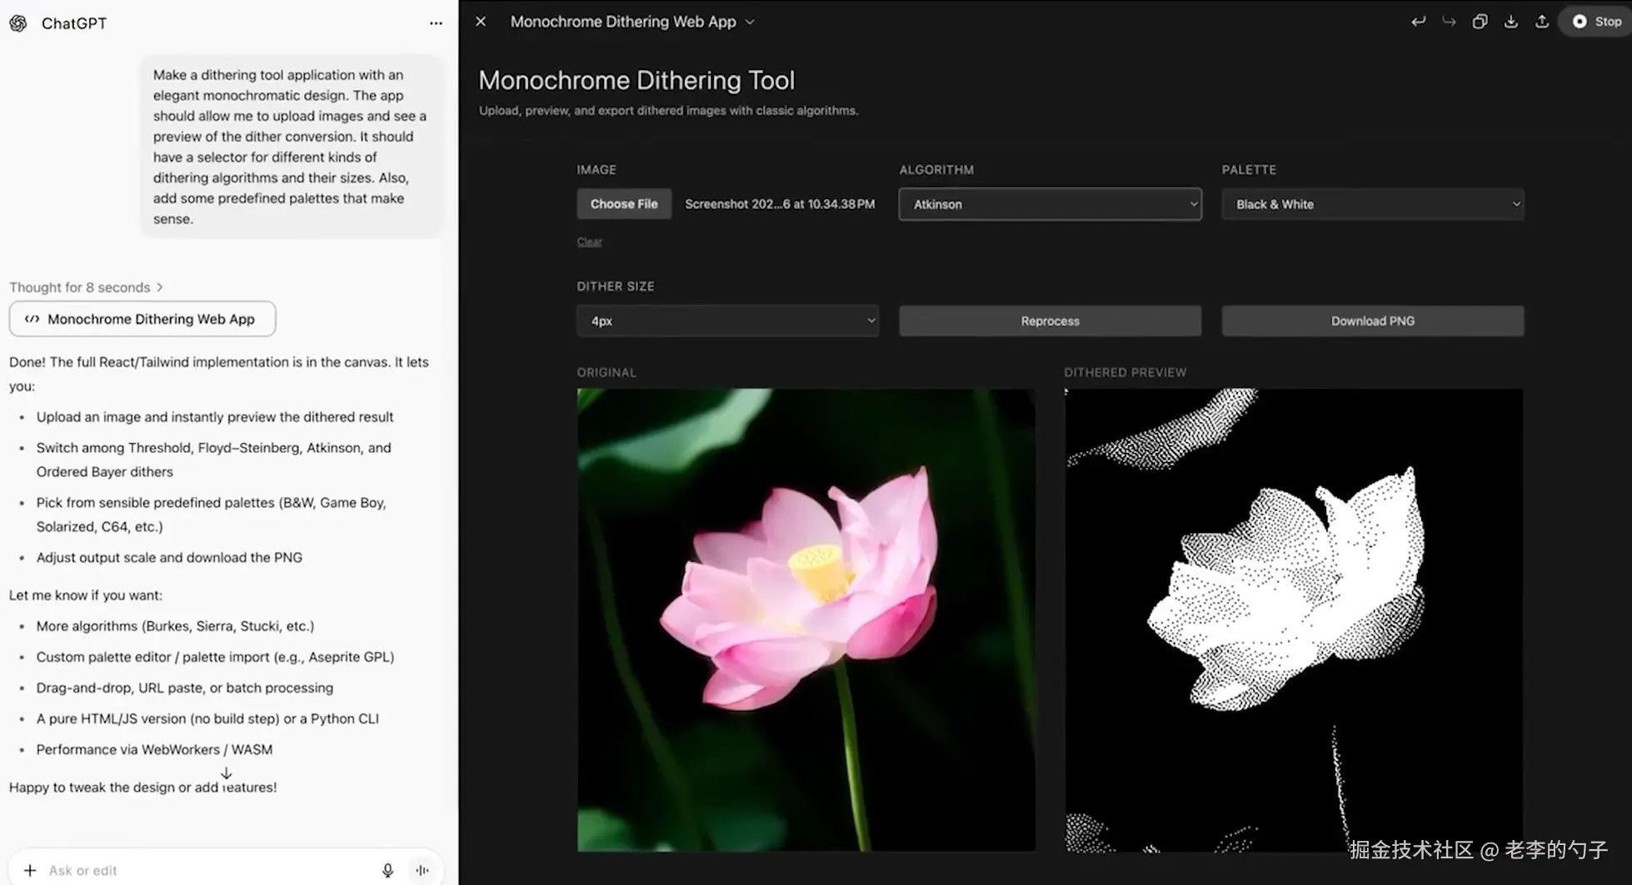Click the microphone dictation icon
1632x885 pixels.
[387, 870]
